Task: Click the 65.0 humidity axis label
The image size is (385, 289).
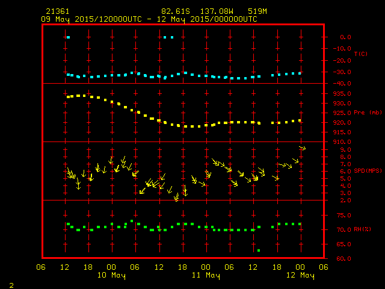Action: pos(343,244)
